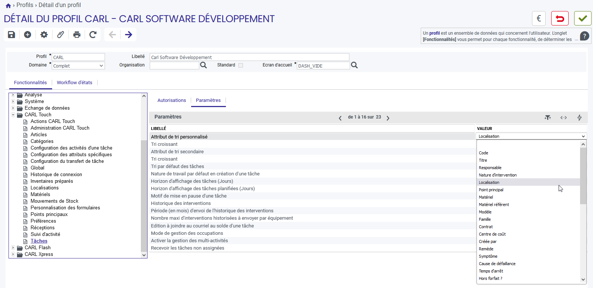This screenshot has width=593, height=288.
Task: Click the paperclip attachments icon
Action: click(x=60, y=35)
